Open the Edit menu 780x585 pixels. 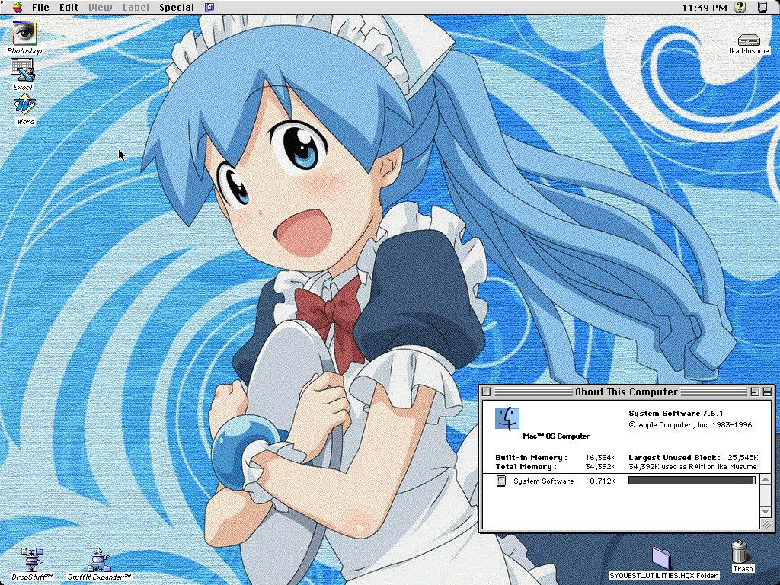69,8
